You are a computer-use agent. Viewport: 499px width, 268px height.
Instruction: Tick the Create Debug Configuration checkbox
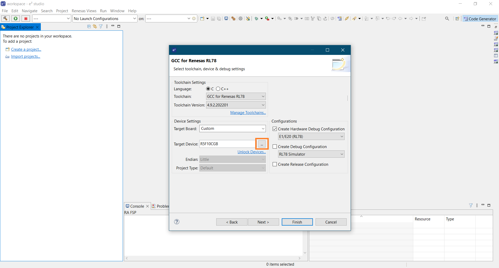(x=275, y=147)
